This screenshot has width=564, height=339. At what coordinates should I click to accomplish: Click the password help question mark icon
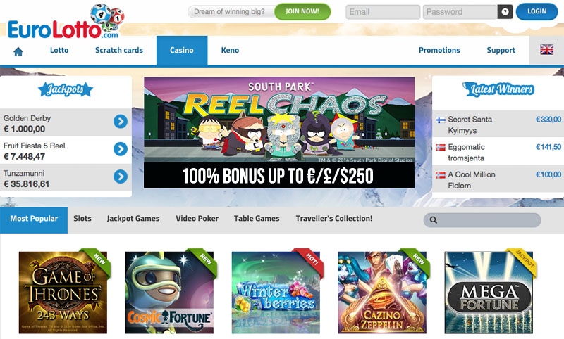pyautogui.click(x=505, y=12)
